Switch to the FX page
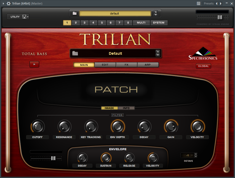This screenshot has height=178, width=235. pos(126,65)
